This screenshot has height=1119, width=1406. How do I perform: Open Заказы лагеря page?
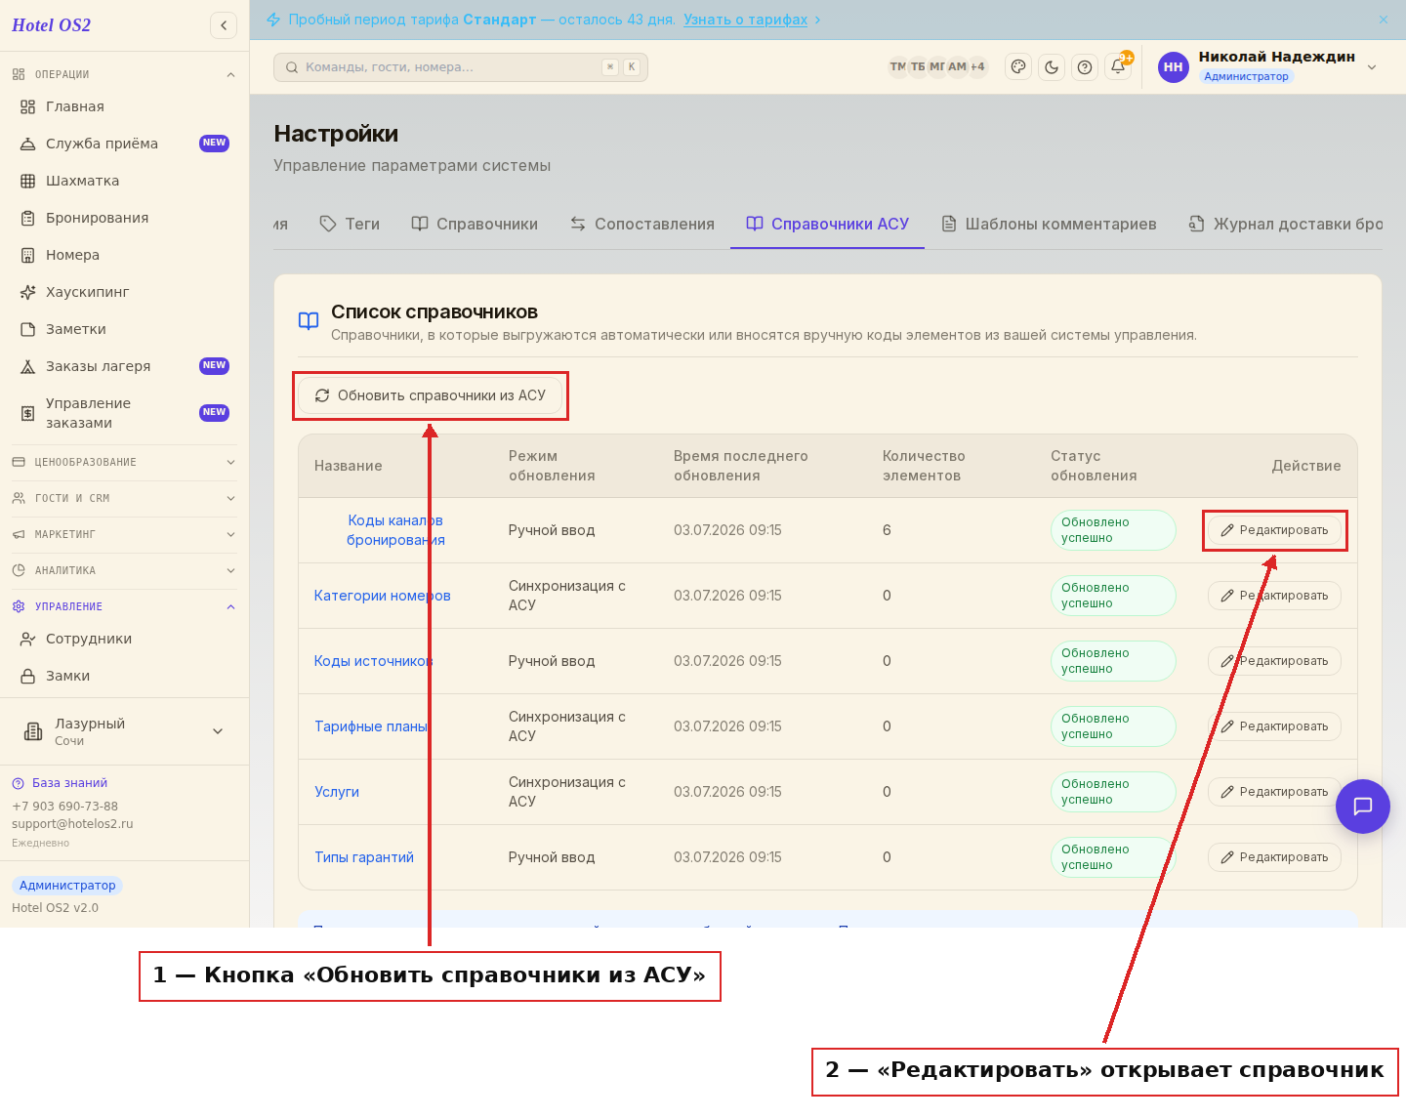coord(124,366)
